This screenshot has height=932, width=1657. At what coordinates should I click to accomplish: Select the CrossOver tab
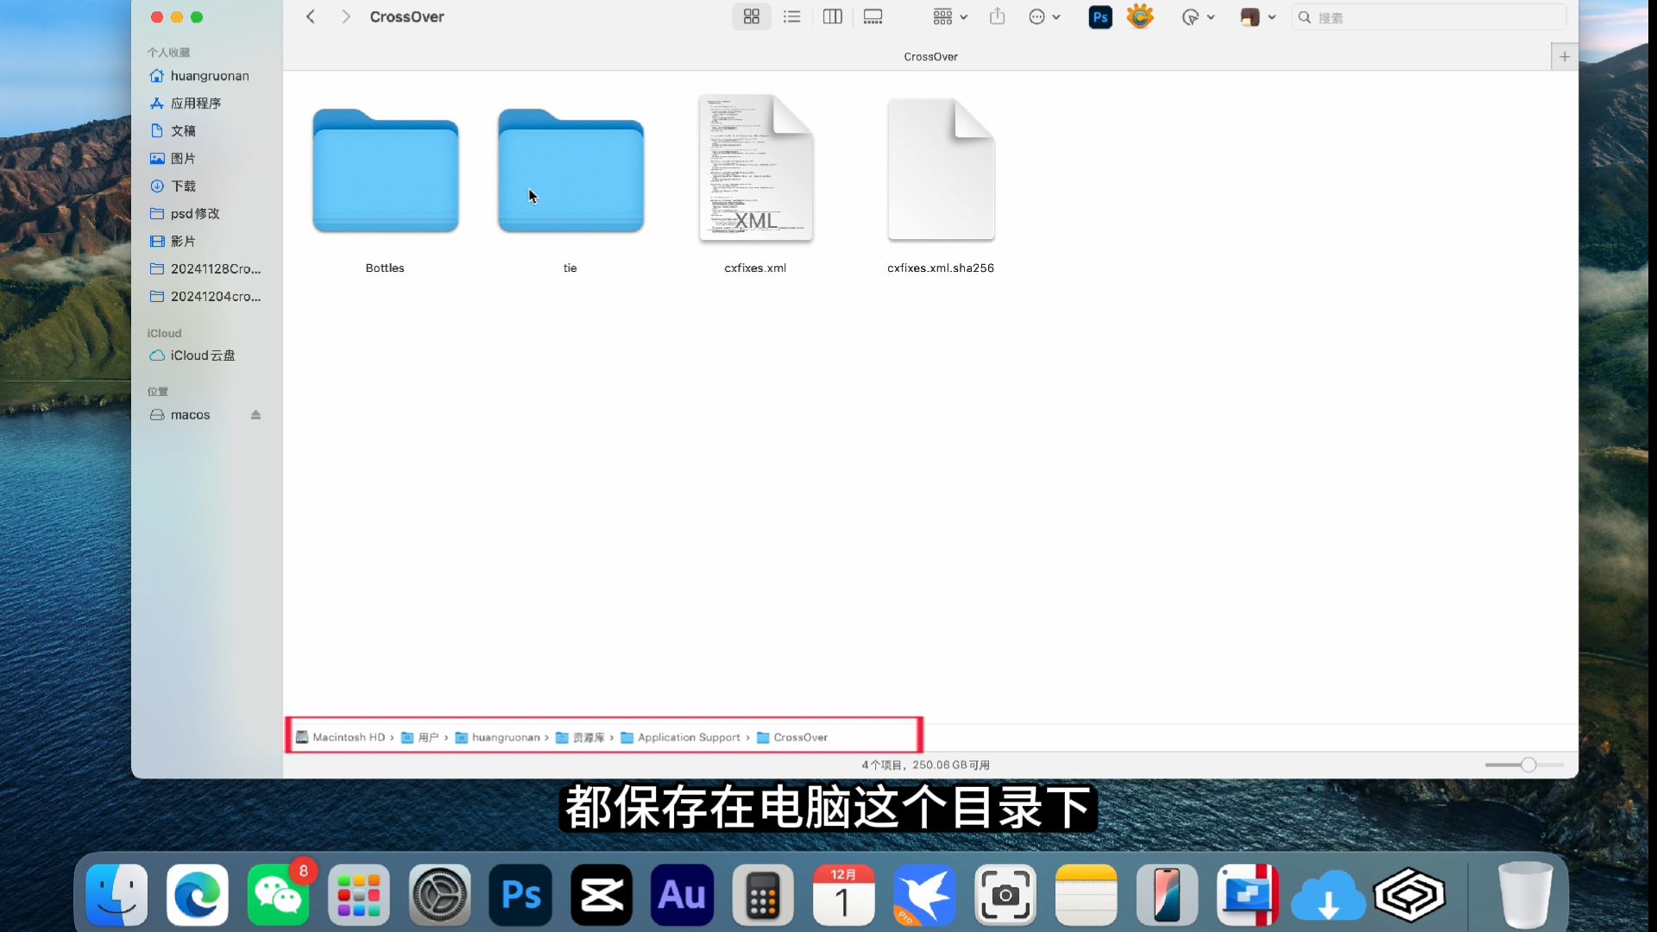(930, 56)
